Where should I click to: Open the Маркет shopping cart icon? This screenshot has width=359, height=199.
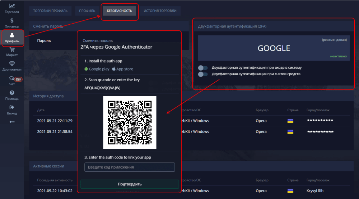pos(12,50)
